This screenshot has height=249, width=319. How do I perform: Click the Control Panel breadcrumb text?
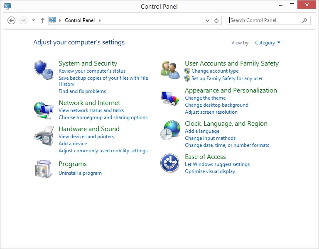click(x=80, y=20)
